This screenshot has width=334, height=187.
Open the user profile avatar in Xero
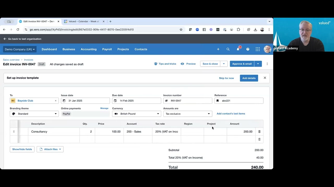267,49
